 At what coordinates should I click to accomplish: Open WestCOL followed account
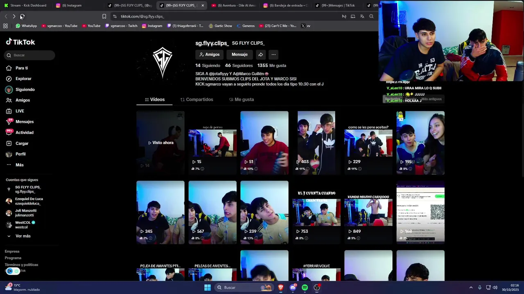click(25, 225)
